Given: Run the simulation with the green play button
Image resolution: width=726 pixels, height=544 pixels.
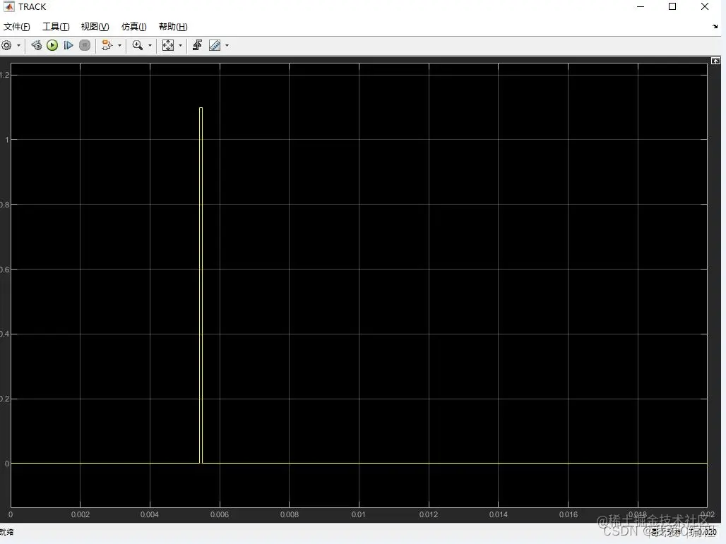Looking at the screenshot, I should (52, 45).
